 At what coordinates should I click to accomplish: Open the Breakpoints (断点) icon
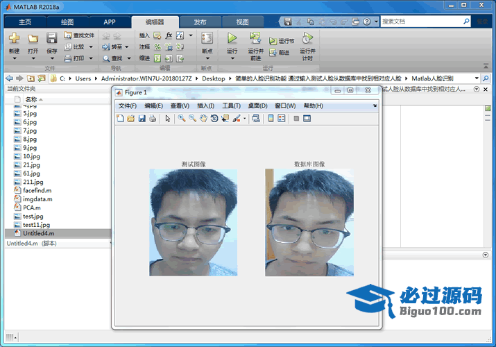click(x=207, y=38)
